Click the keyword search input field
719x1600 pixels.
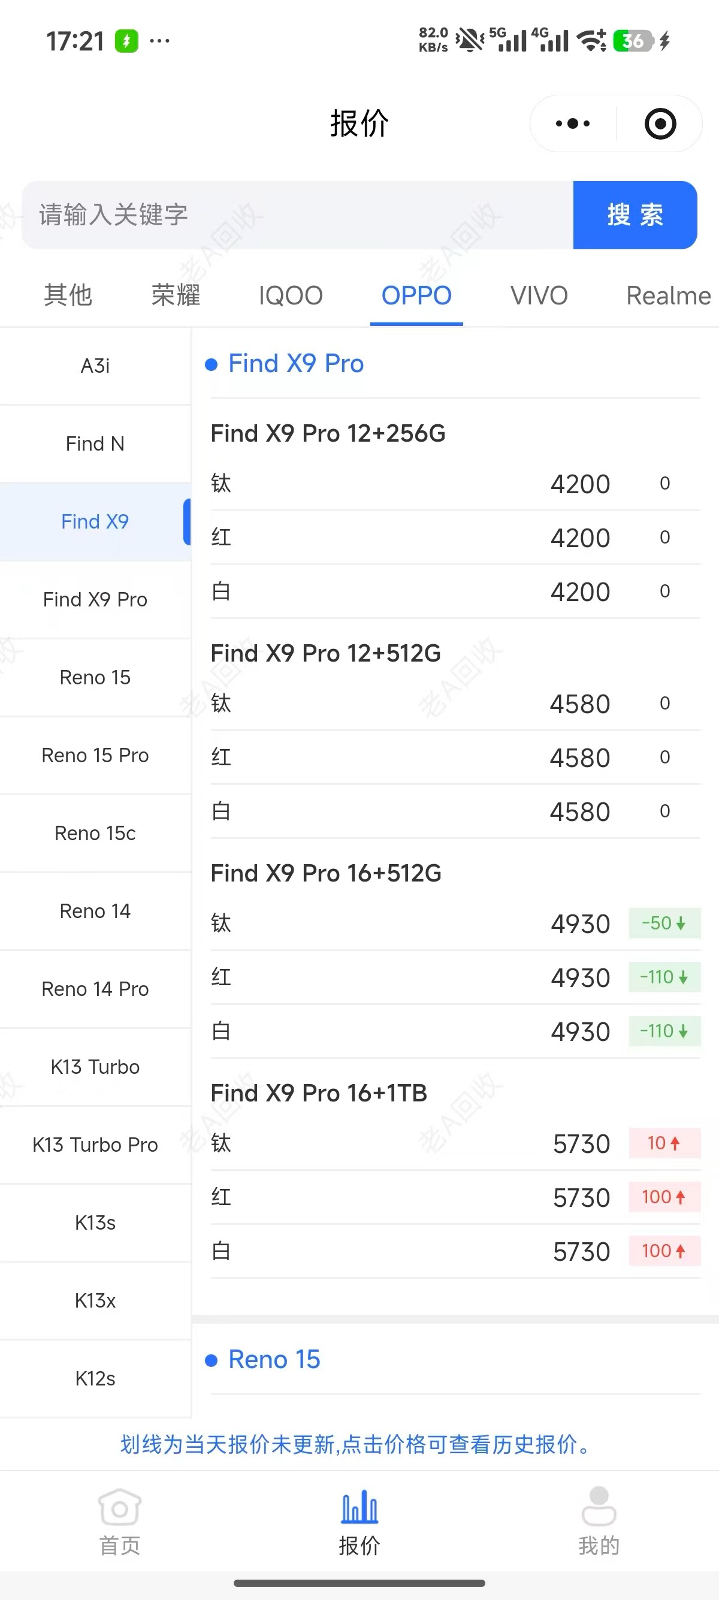tap(297, 215)
